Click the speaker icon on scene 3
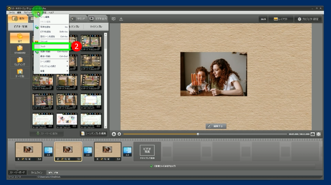 tap(108, 159)
